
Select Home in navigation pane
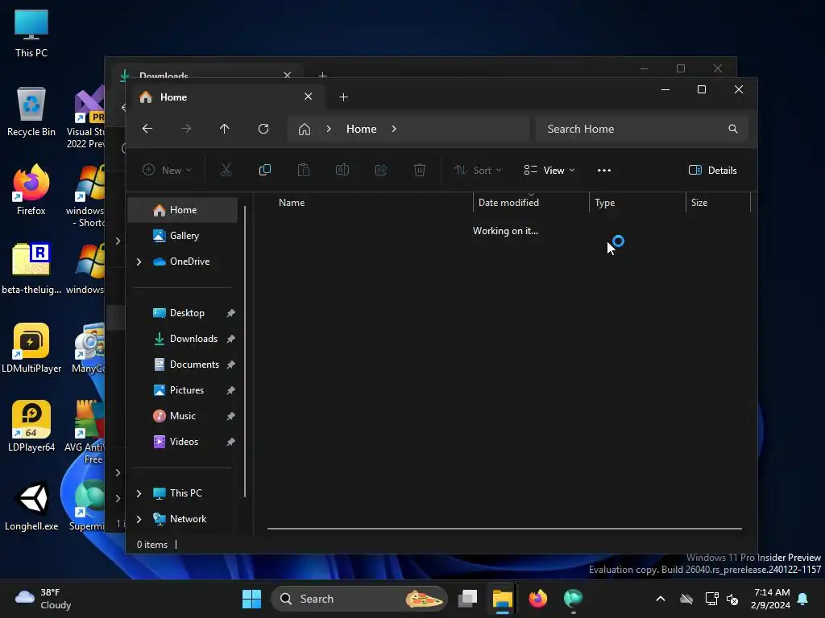183,210
